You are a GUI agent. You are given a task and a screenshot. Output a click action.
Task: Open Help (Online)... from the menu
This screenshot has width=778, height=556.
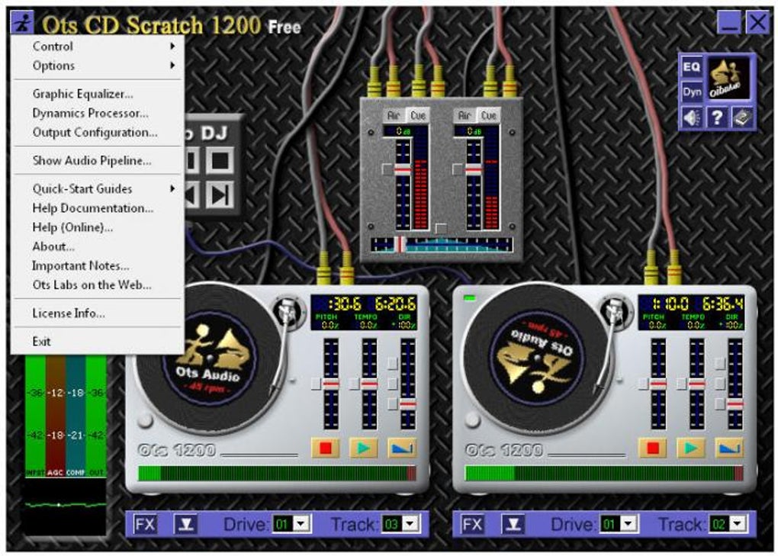pos(98,227)
